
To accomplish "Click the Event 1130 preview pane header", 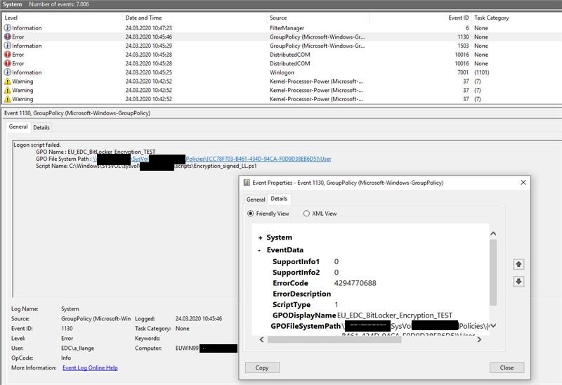I will (x=77, y=113).
